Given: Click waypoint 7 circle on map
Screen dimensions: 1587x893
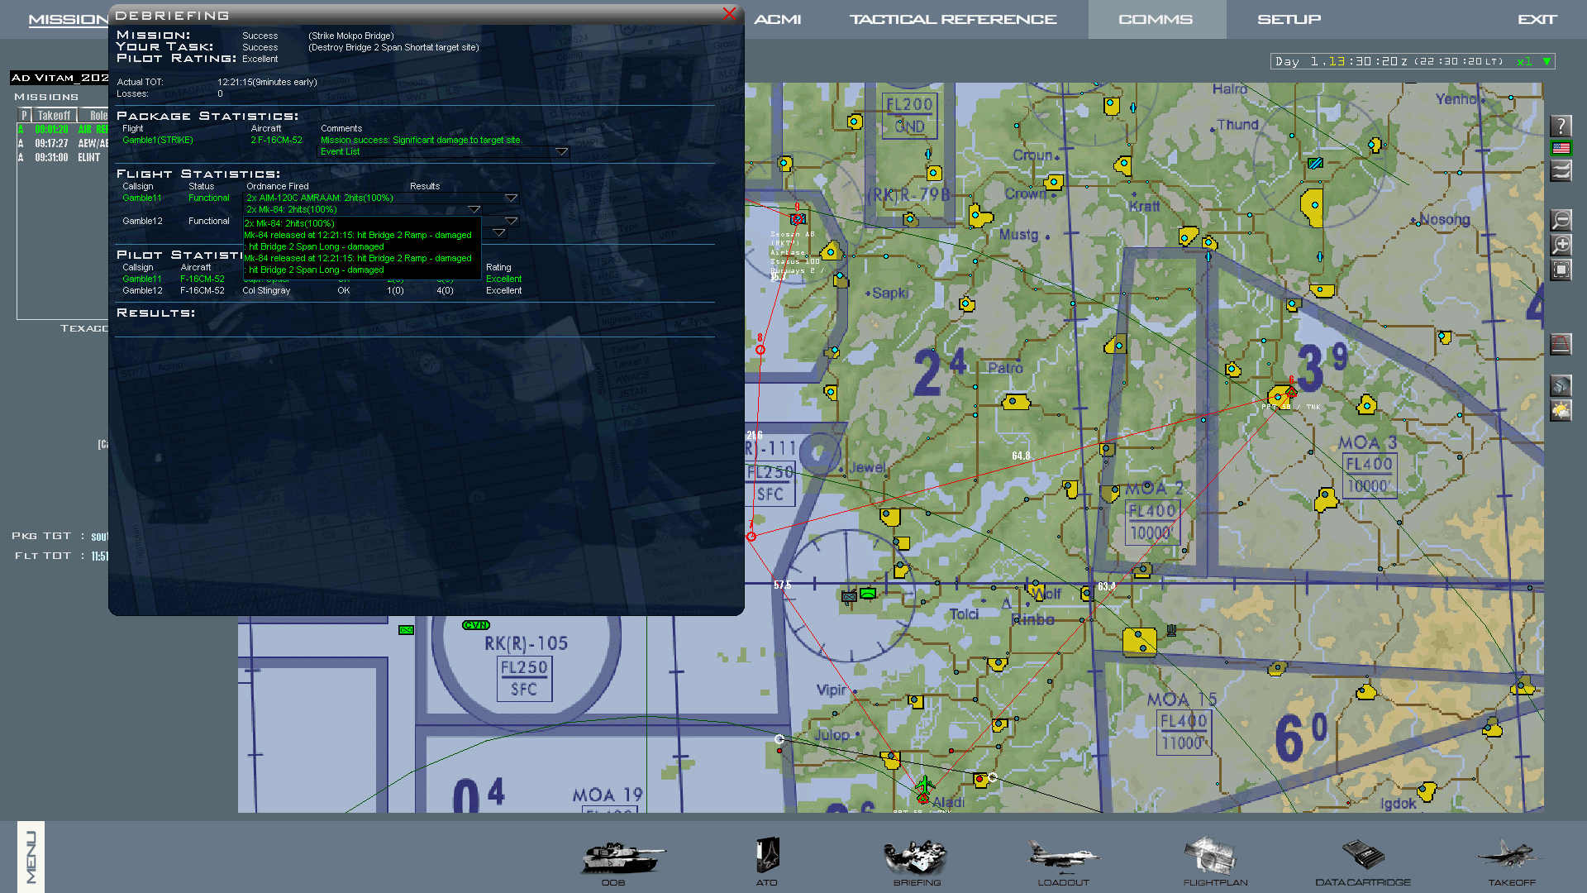Looking at the screenshot, I should [751, 537].
